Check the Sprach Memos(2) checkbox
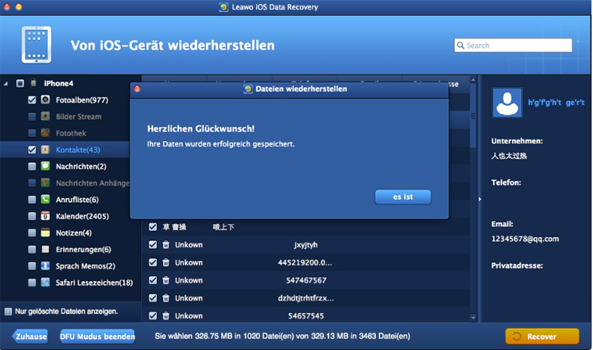The height and width of the screenshot is (350, 593). [x=32, y=266]
